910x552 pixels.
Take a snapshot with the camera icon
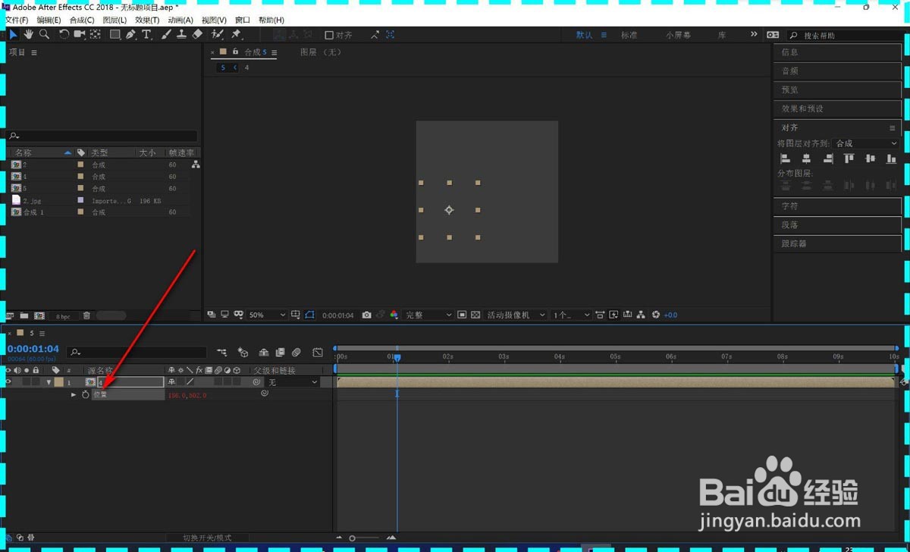coord(367,315)
